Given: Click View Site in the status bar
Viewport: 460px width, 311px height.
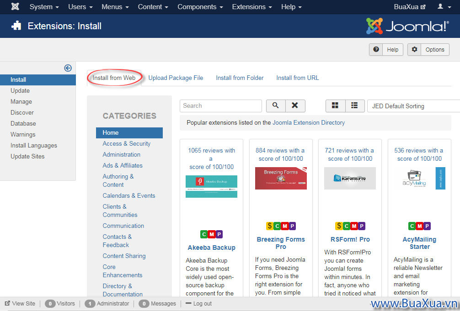Looking at the screenshot, I should point(20,304).
